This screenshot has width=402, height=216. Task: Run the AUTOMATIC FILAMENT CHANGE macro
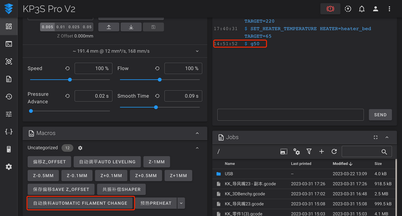(x=80, y=203)
